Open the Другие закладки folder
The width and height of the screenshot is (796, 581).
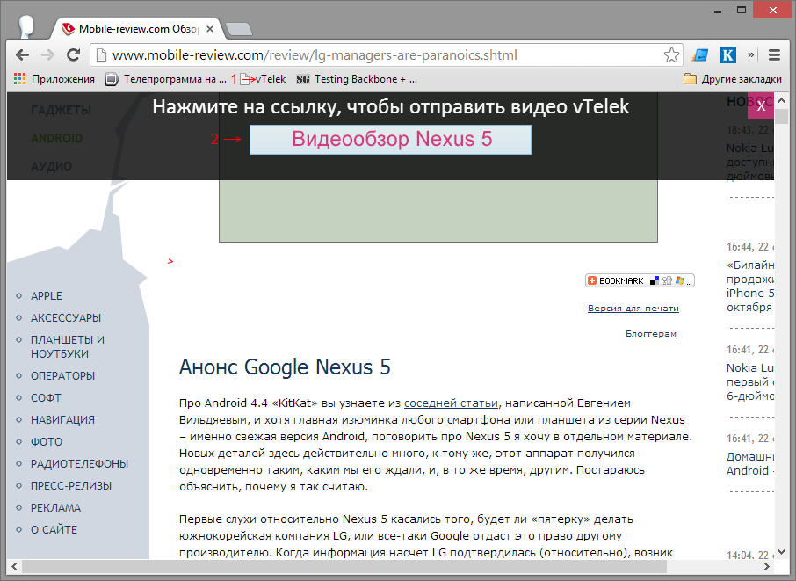[x=733, y=79]
